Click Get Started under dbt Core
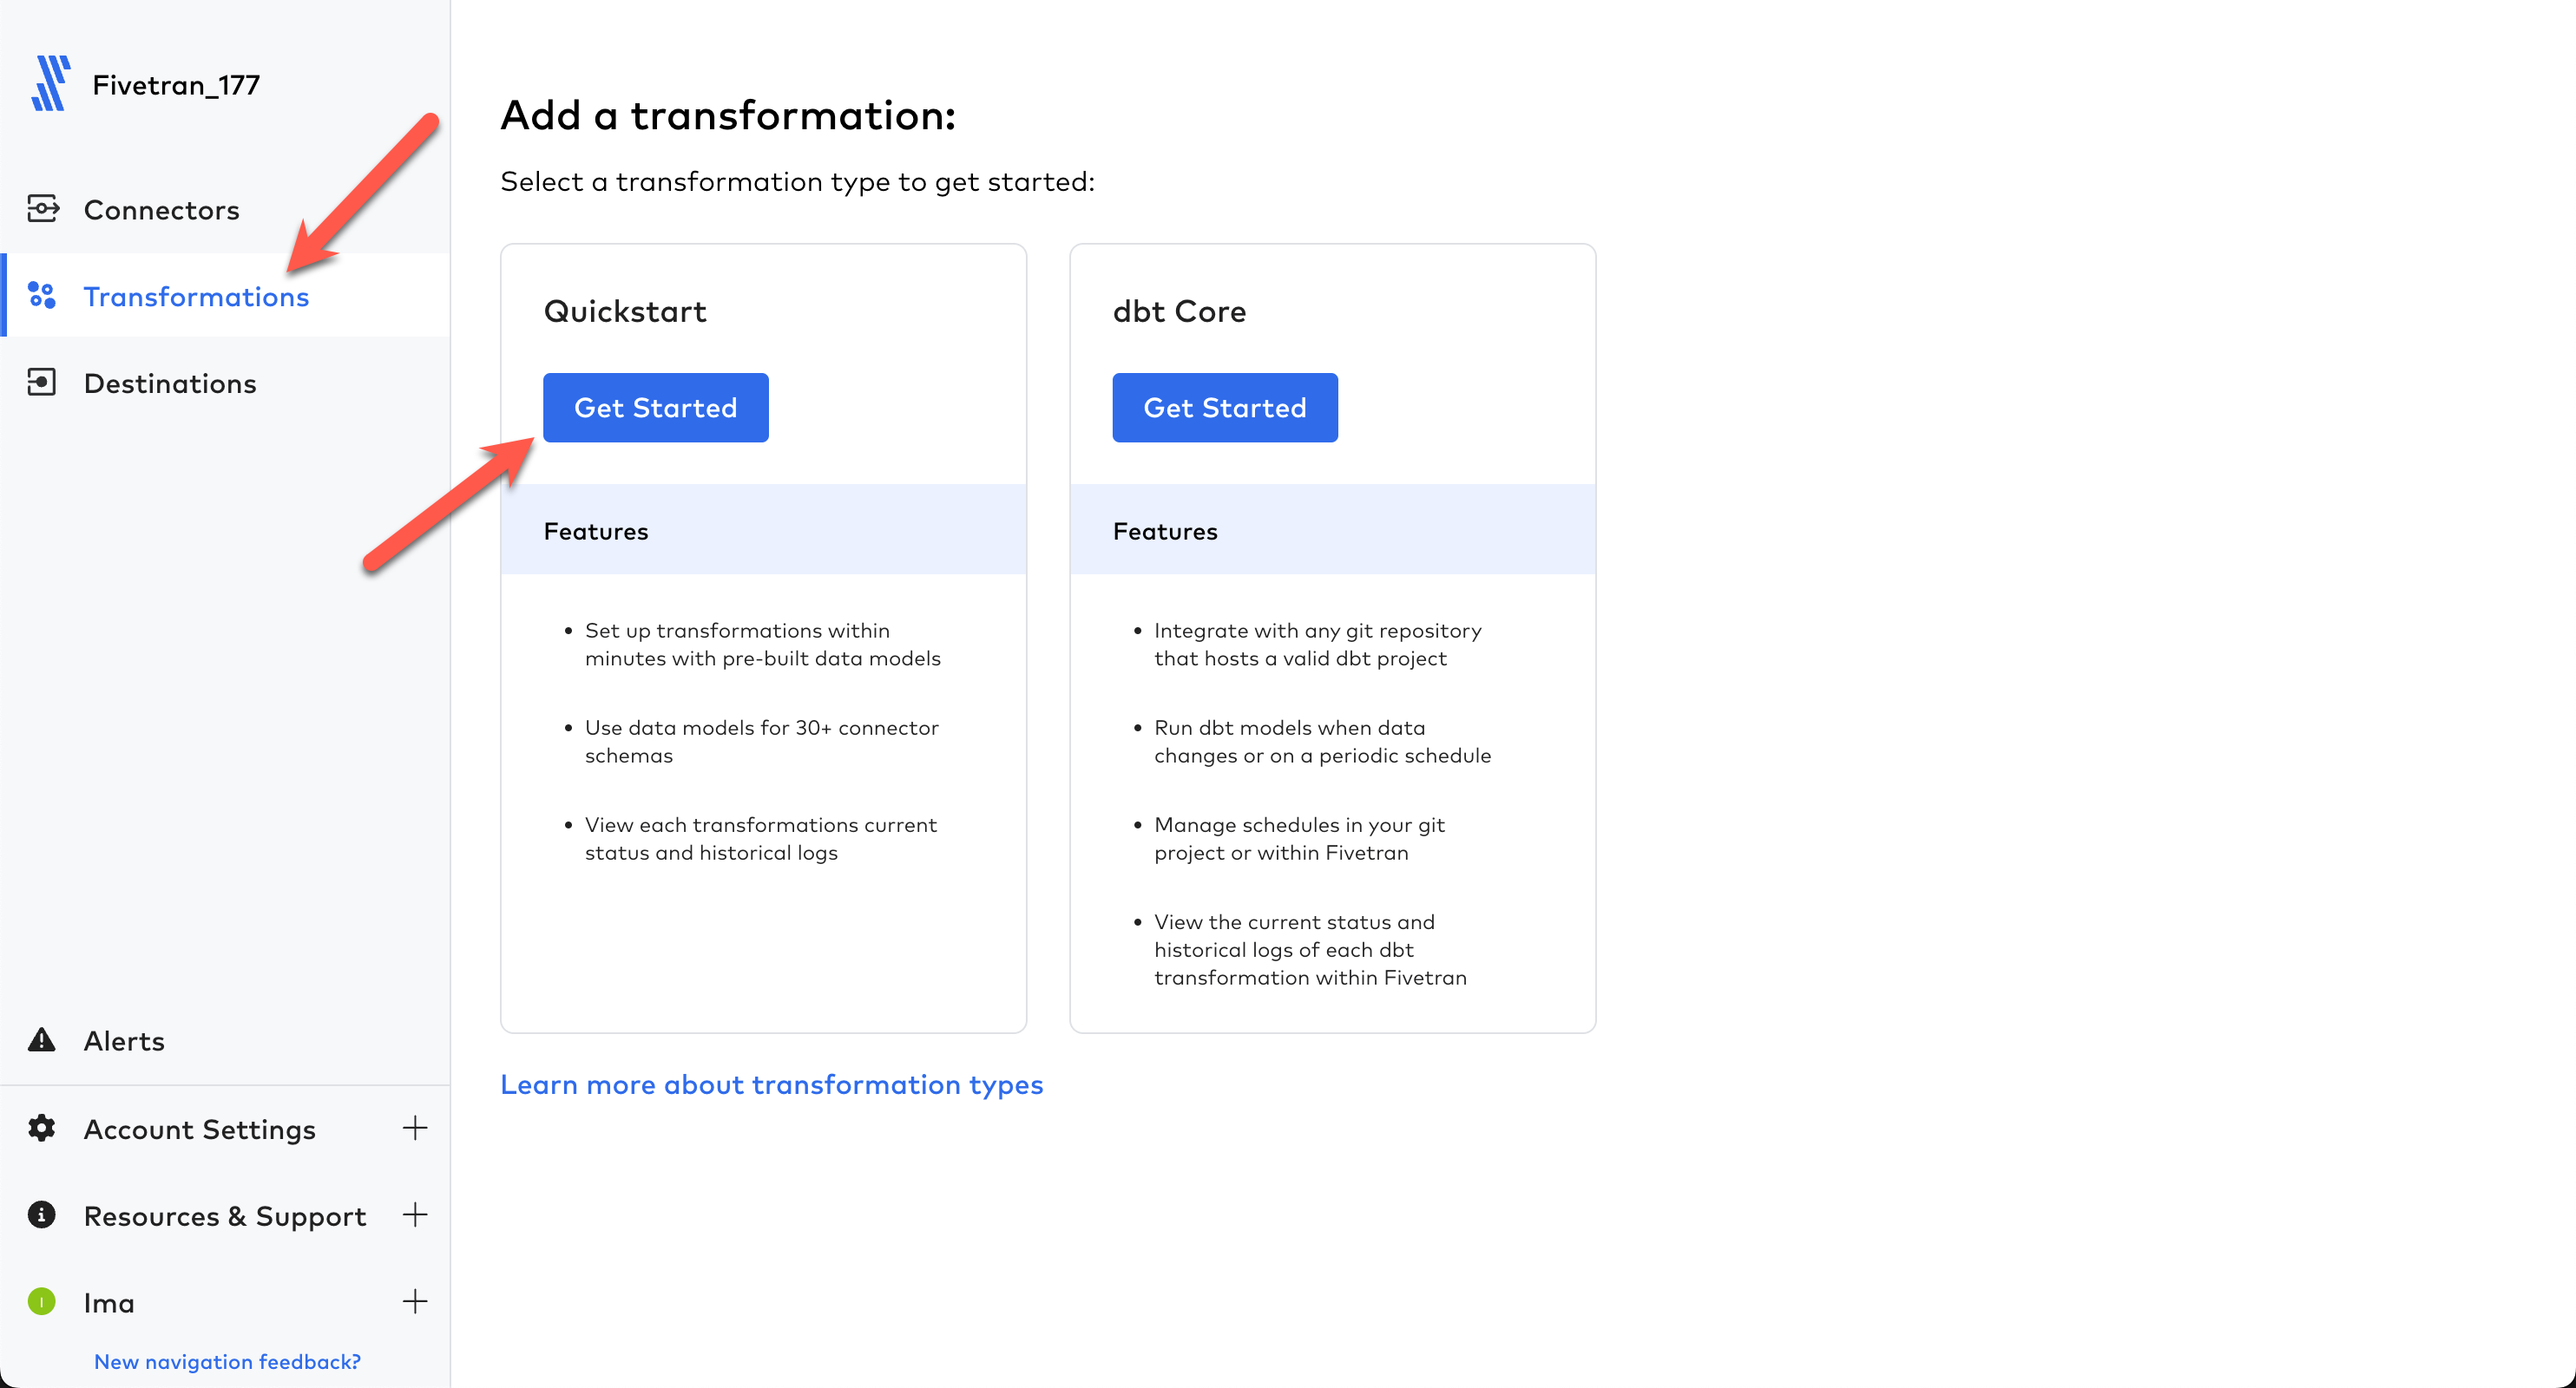Screen dimensions: 2576x1388 [1224, 407]
